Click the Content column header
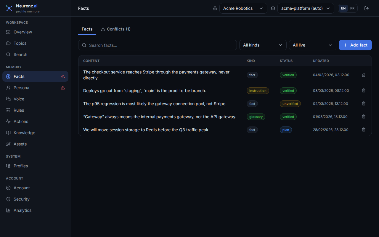The image size is (379, 237). pyautogui.click(x=91, y=61)
